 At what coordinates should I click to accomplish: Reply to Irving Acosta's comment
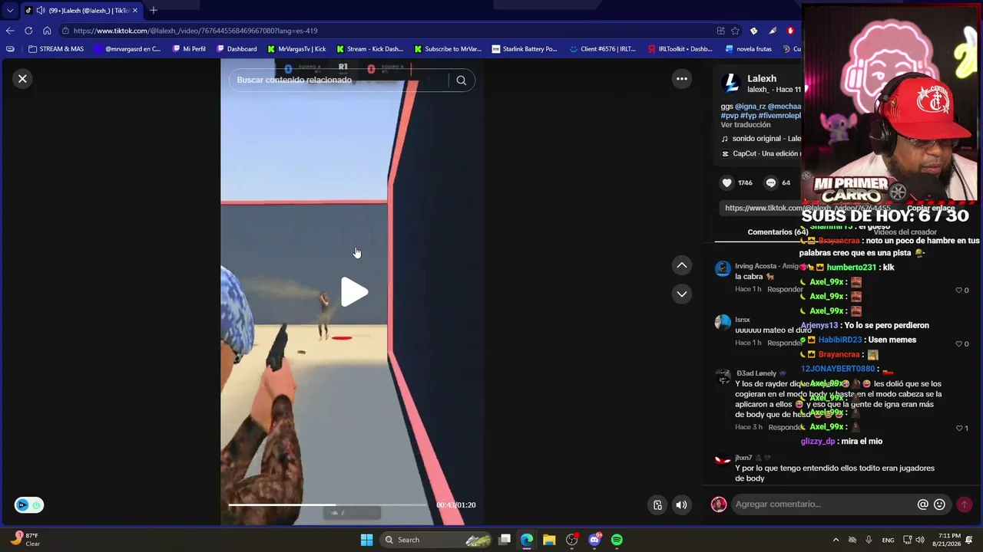click(785, 290)
